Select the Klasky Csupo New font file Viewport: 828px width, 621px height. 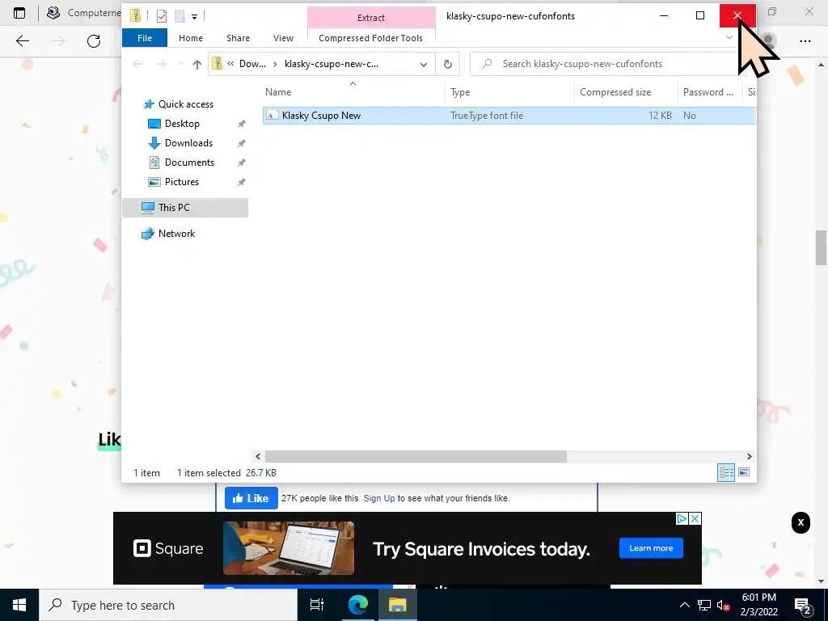[x=321, y=116]
